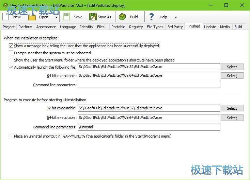Click the automatically launch file path field
This screenshot has height=180, width=250.
click(x=149, y=67)
